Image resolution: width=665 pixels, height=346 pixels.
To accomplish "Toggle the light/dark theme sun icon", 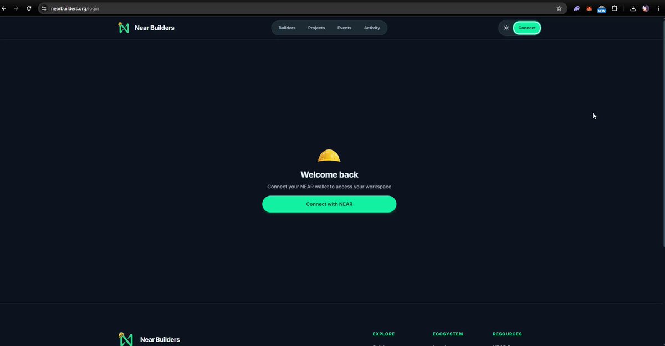I will point(507,28).
